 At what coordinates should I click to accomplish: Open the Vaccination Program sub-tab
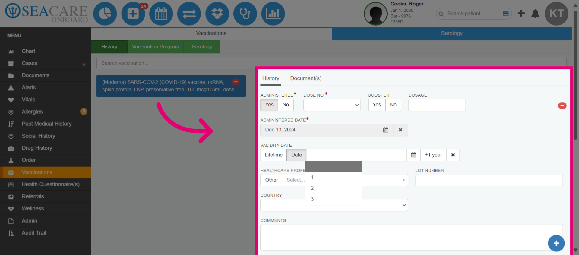156,47
